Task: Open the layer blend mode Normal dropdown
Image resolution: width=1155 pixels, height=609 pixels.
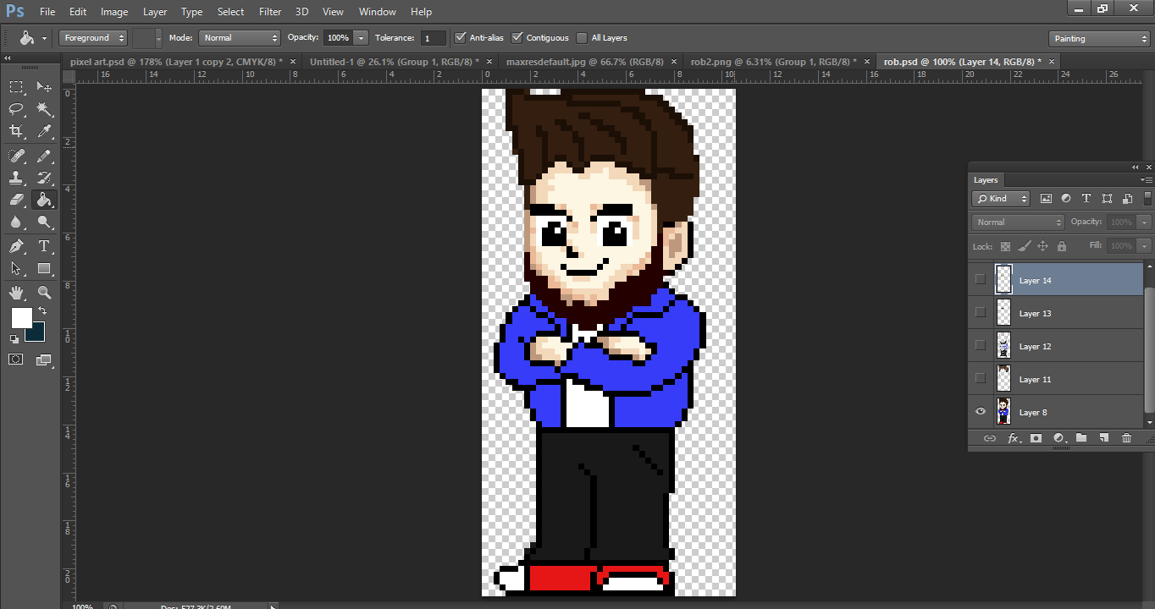Action: pyautogui.click(x=1018, y=222)
